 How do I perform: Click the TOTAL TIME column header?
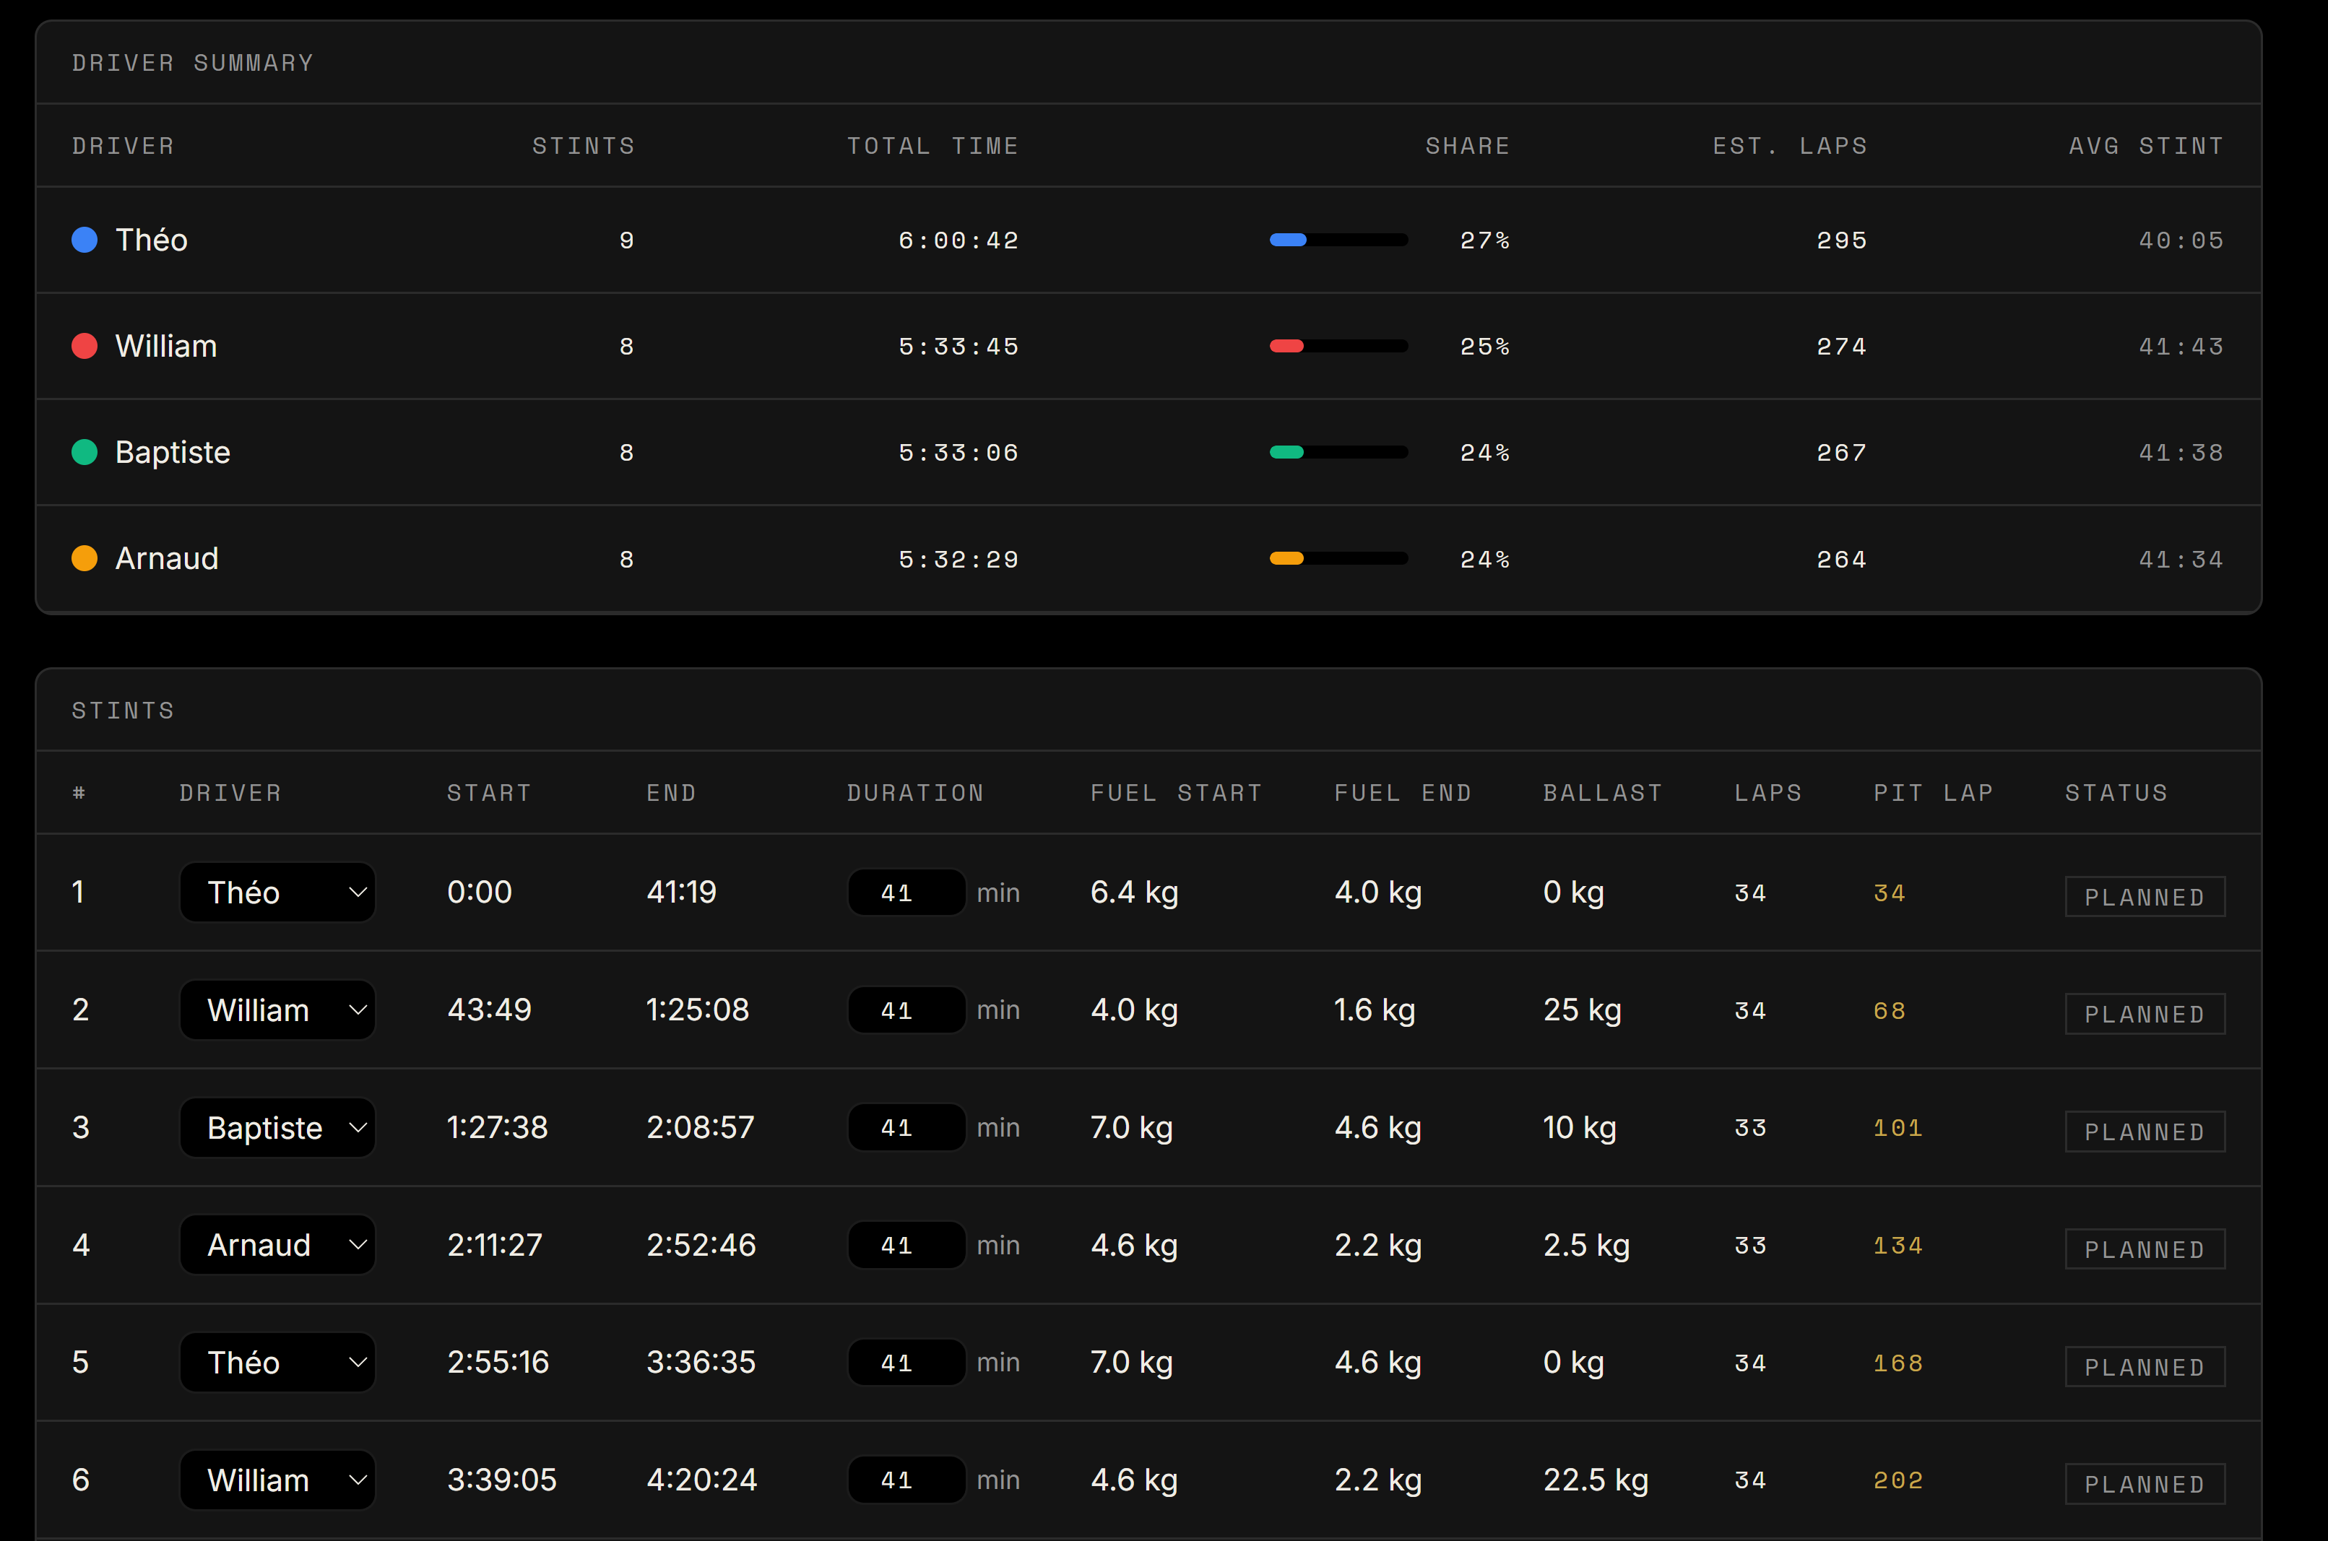click(932, 145)
